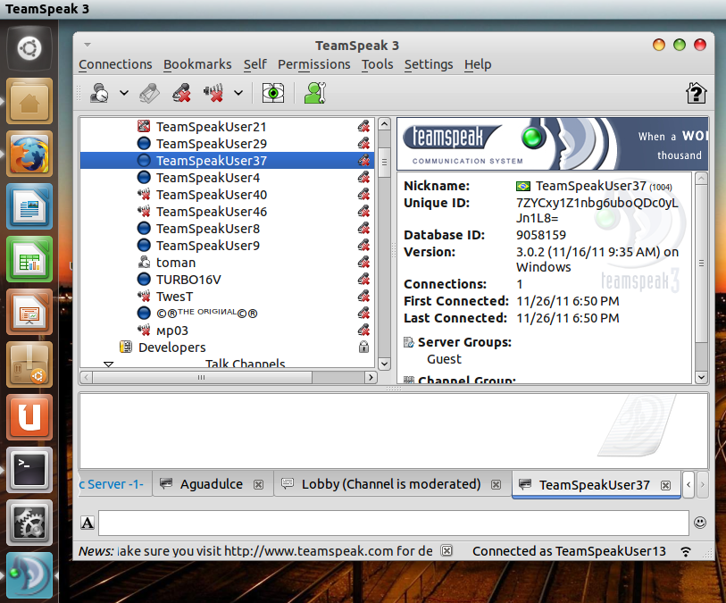Click the channel tree horizontal scrollbar handle

click(x=202, y=378)
